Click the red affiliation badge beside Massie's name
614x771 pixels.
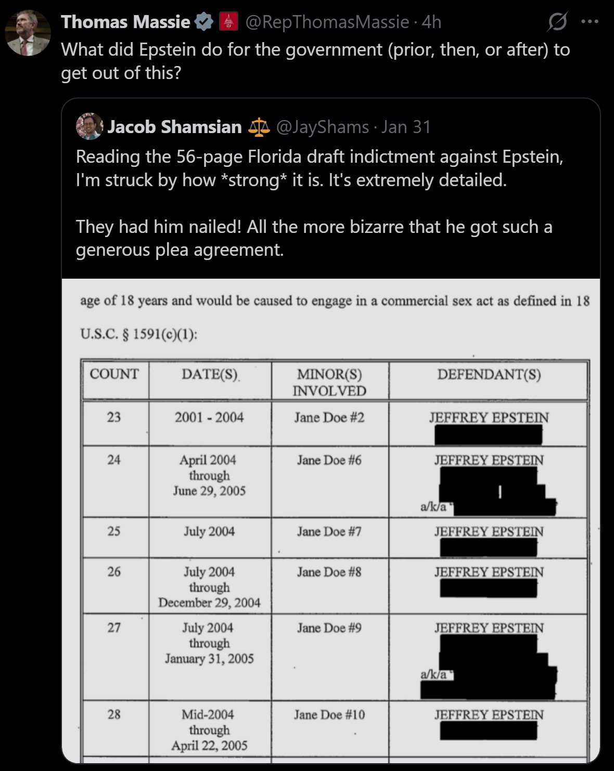tap(228, 22)
